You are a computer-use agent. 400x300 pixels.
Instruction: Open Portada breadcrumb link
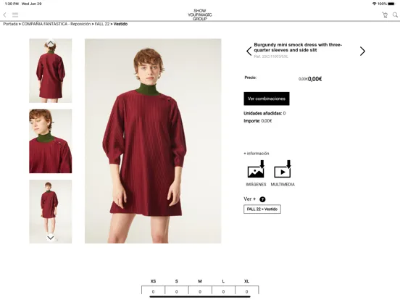tap(10, 24)
